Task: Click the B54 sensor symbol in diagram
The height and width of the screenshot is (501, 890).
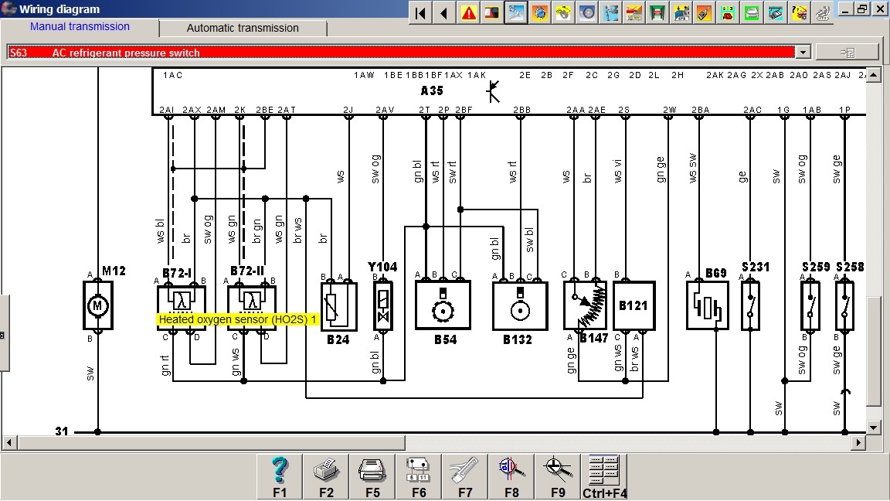Action: tap(443, 305)
